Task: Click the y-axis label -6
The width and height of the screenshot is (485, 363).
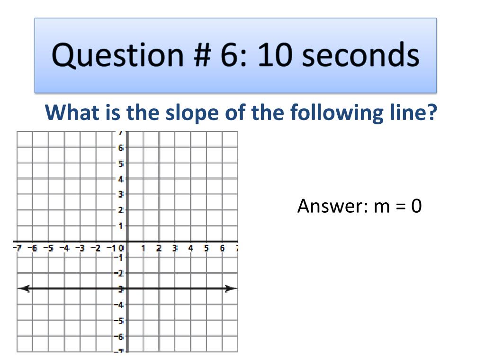Action: [x=118, y=337]
